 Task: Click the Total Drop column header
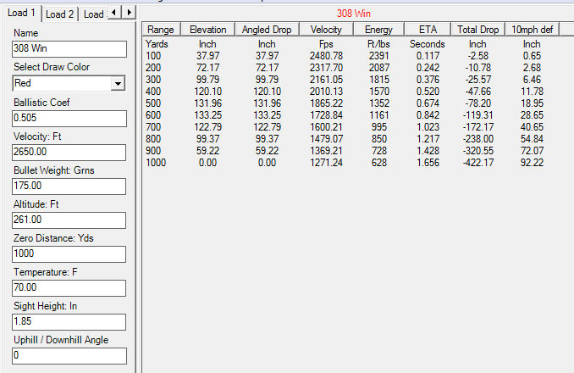pyautogui.click(x=478, y=30)
